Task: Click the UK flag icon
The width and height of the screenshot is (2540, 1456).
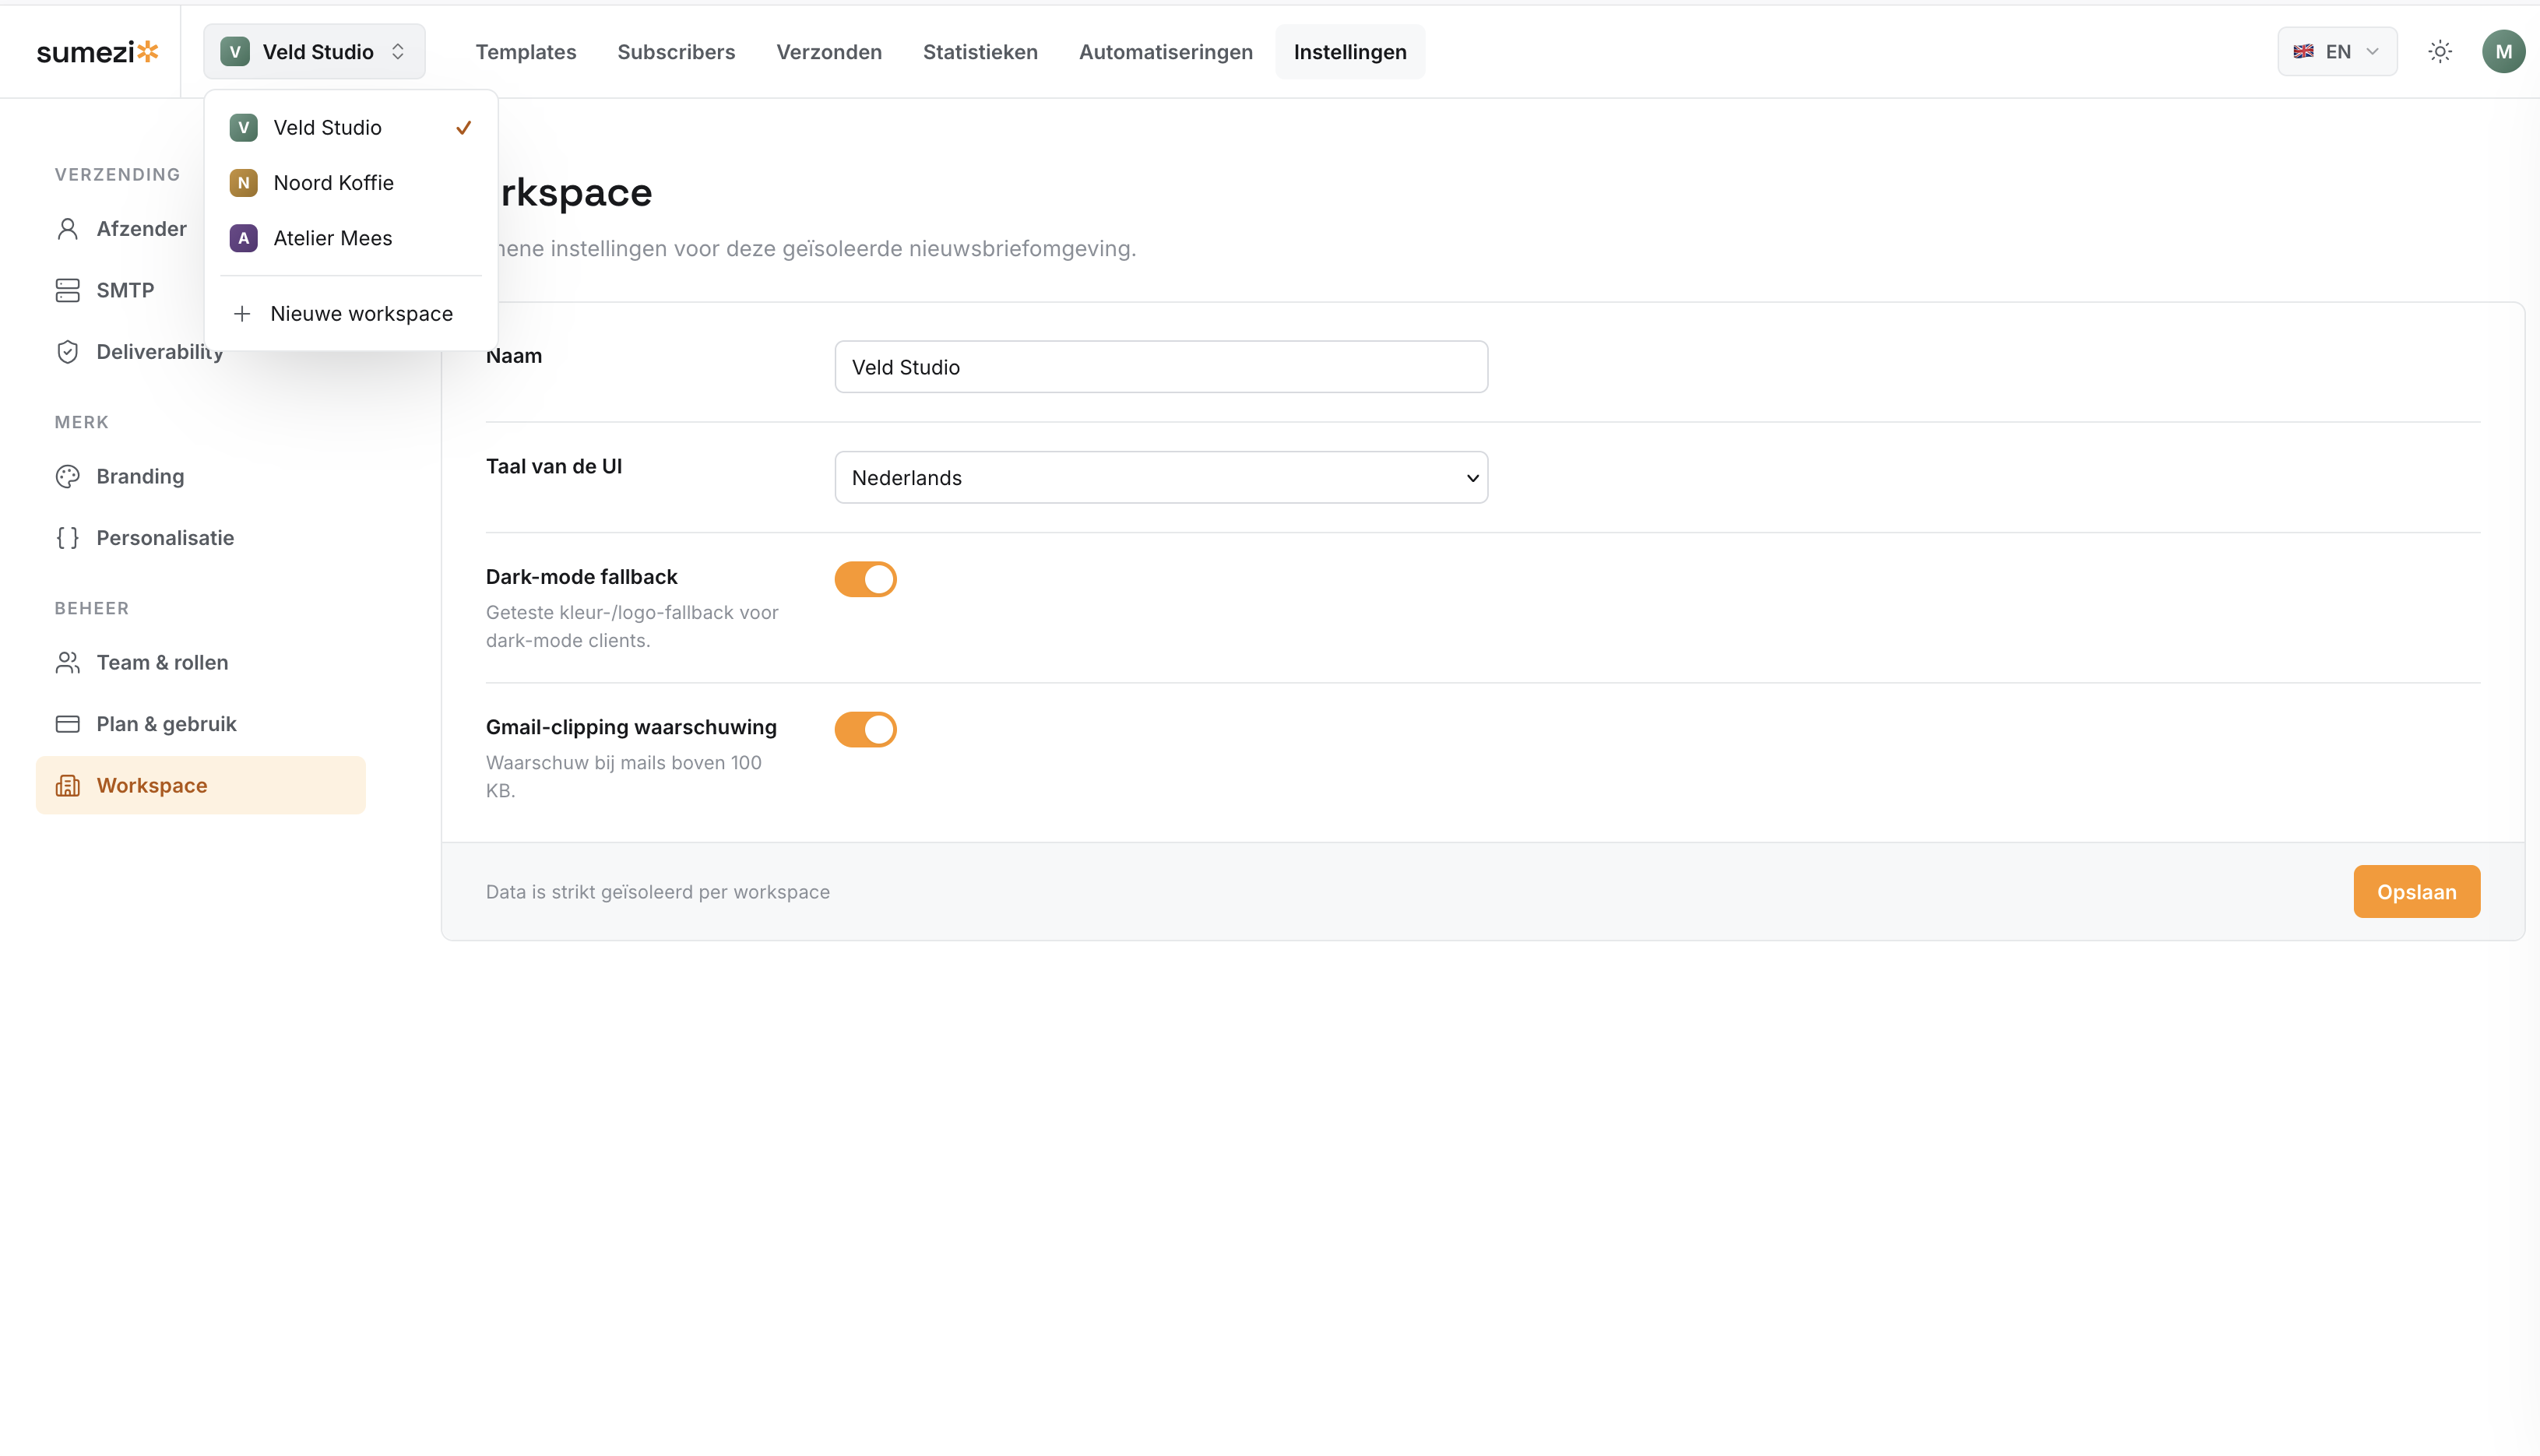Action: 2303,51
